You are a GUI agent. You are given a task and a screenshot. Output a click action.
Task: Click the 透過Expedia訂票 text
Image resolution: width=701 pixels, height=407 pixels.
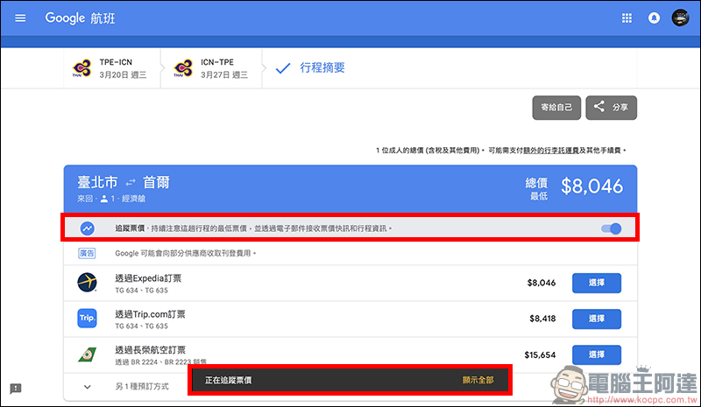[x=148, y=278]
